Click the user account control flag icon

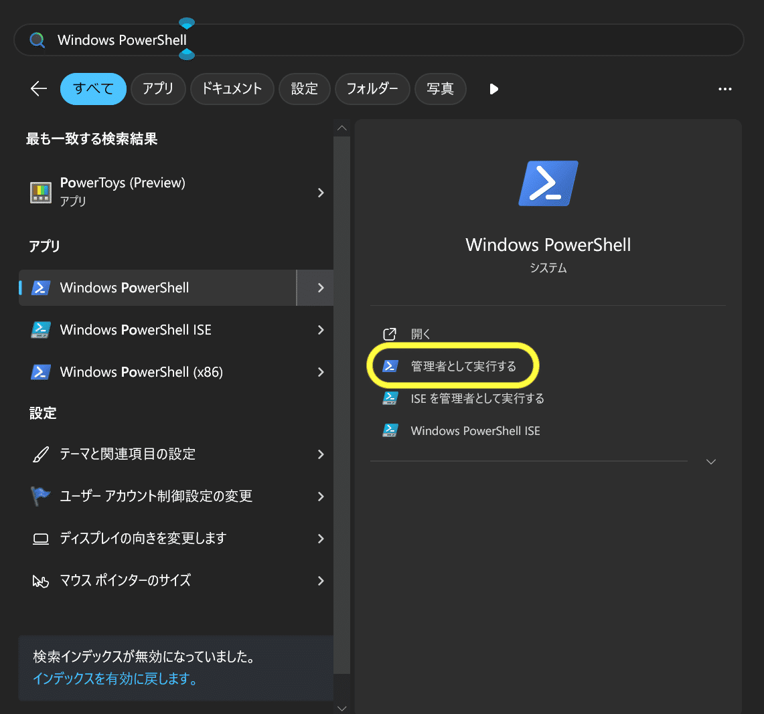tap(40, 497)
